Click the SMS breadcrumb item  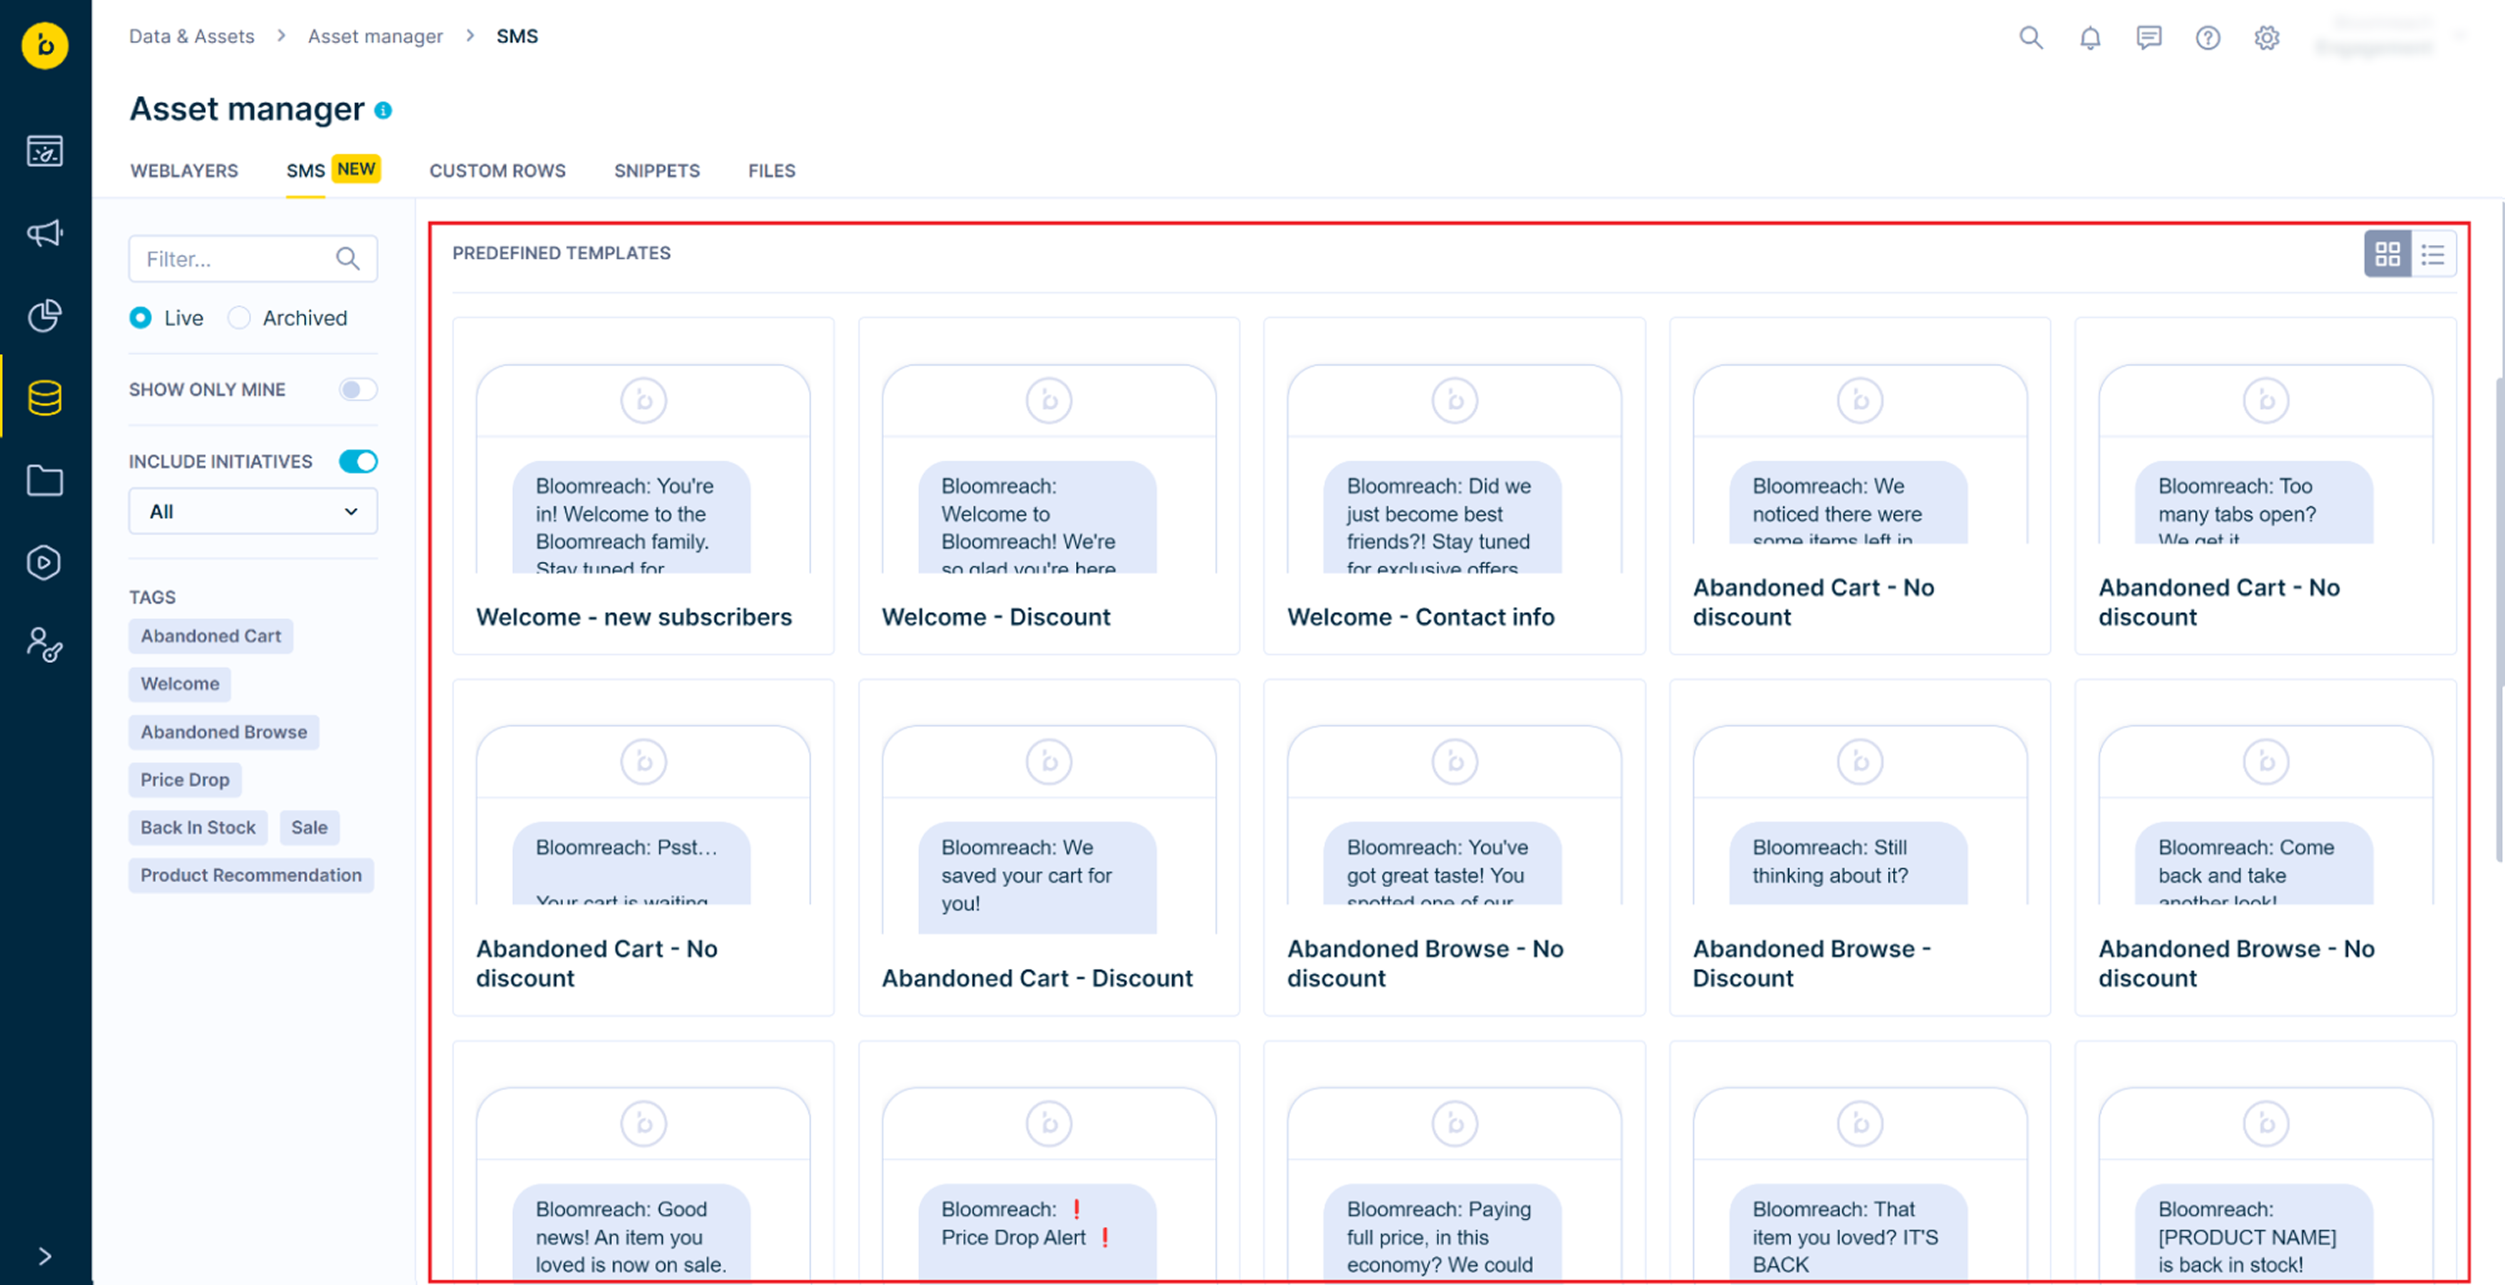coord(516,36)
